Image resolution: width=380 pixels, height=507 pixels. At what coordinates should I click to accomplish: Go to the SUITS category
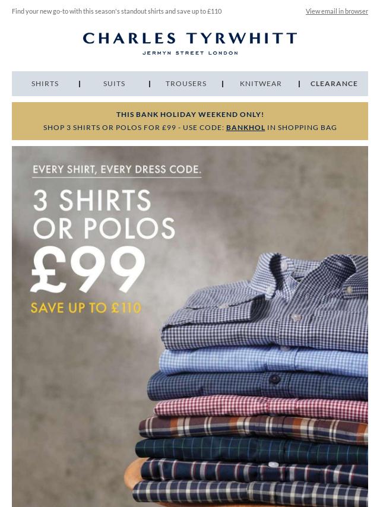point(114,84)
